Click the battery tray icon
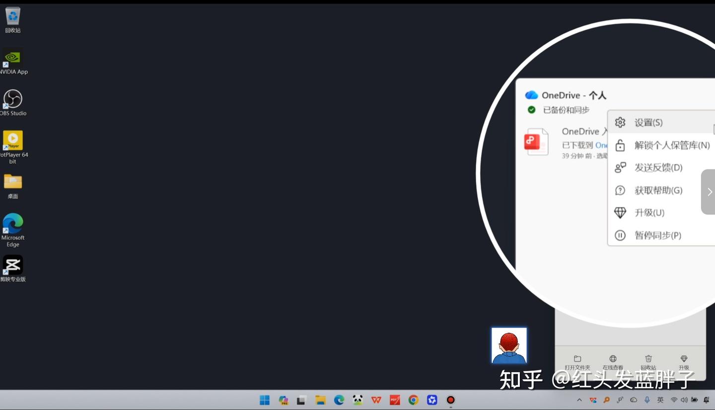715x410 pixels. 694,400
